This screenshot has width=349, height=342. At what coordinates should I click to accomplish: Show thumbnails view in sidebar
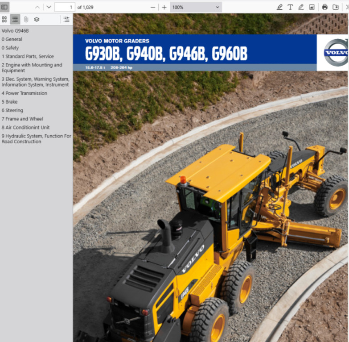click(x=4, y=19)
